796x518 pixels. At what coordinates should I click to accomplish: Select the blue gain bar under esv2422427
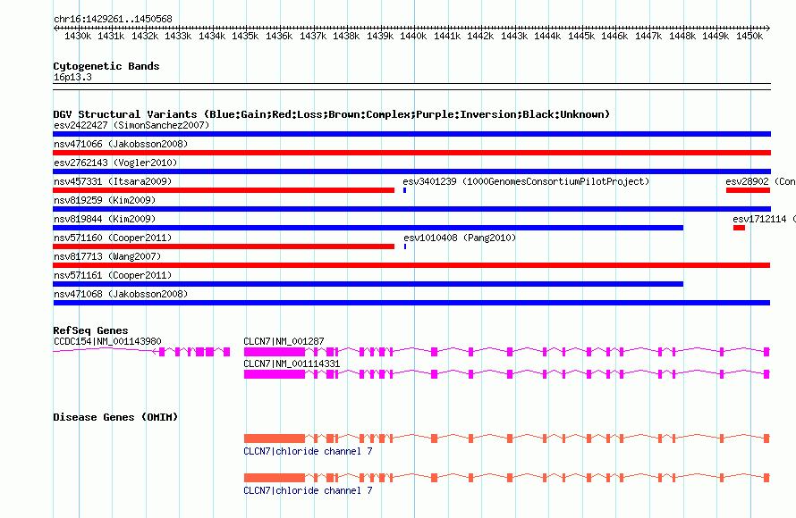click(411, 134)
